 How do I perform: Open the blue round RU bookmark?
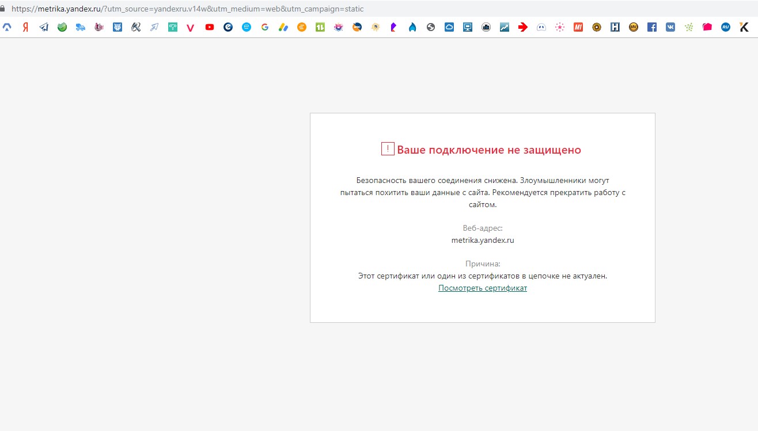[x=726, y=27]
